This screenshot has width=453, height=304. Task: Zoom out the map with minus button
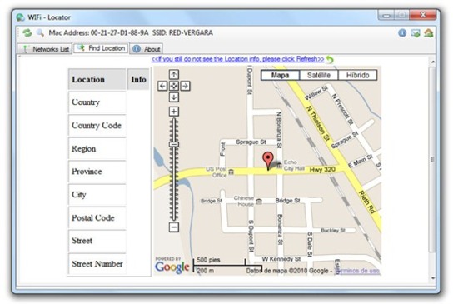point(174,227)
